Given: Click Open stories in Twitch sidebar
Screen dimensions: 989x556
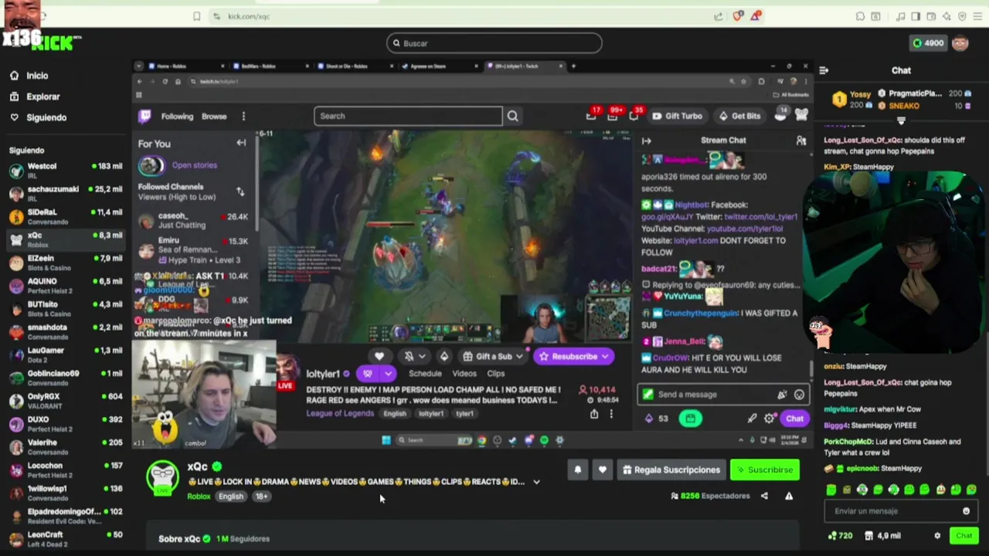Looking at the screenshot, I should (194, 165).
